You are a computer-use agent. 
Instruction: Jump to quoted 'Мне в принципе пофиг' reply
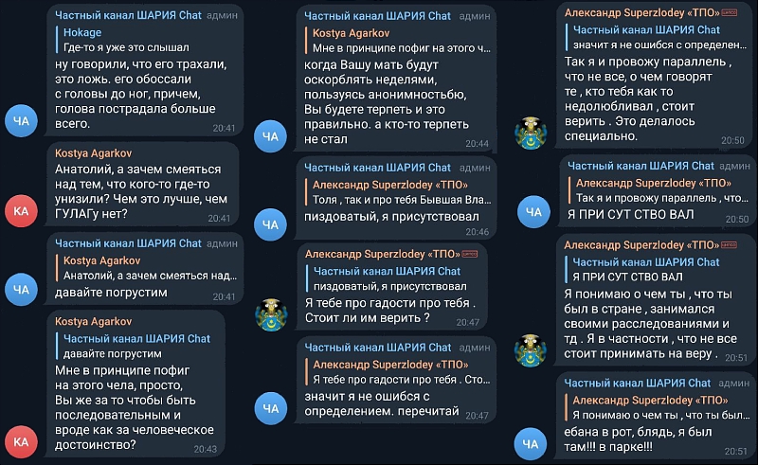pyautogui.click(x=398, y=41)
